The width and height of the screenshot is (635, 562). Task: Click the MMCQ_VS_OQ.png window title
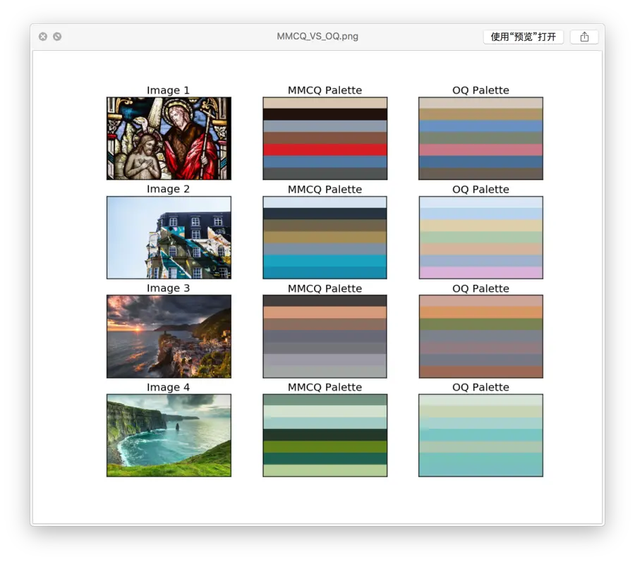(317, 37)
